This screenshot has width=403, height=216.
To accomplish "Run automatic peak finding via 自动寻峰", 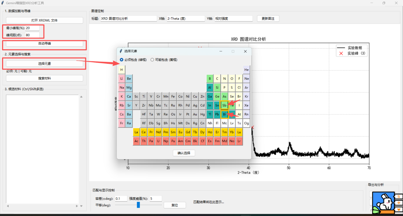I will (x=44, y=44).
